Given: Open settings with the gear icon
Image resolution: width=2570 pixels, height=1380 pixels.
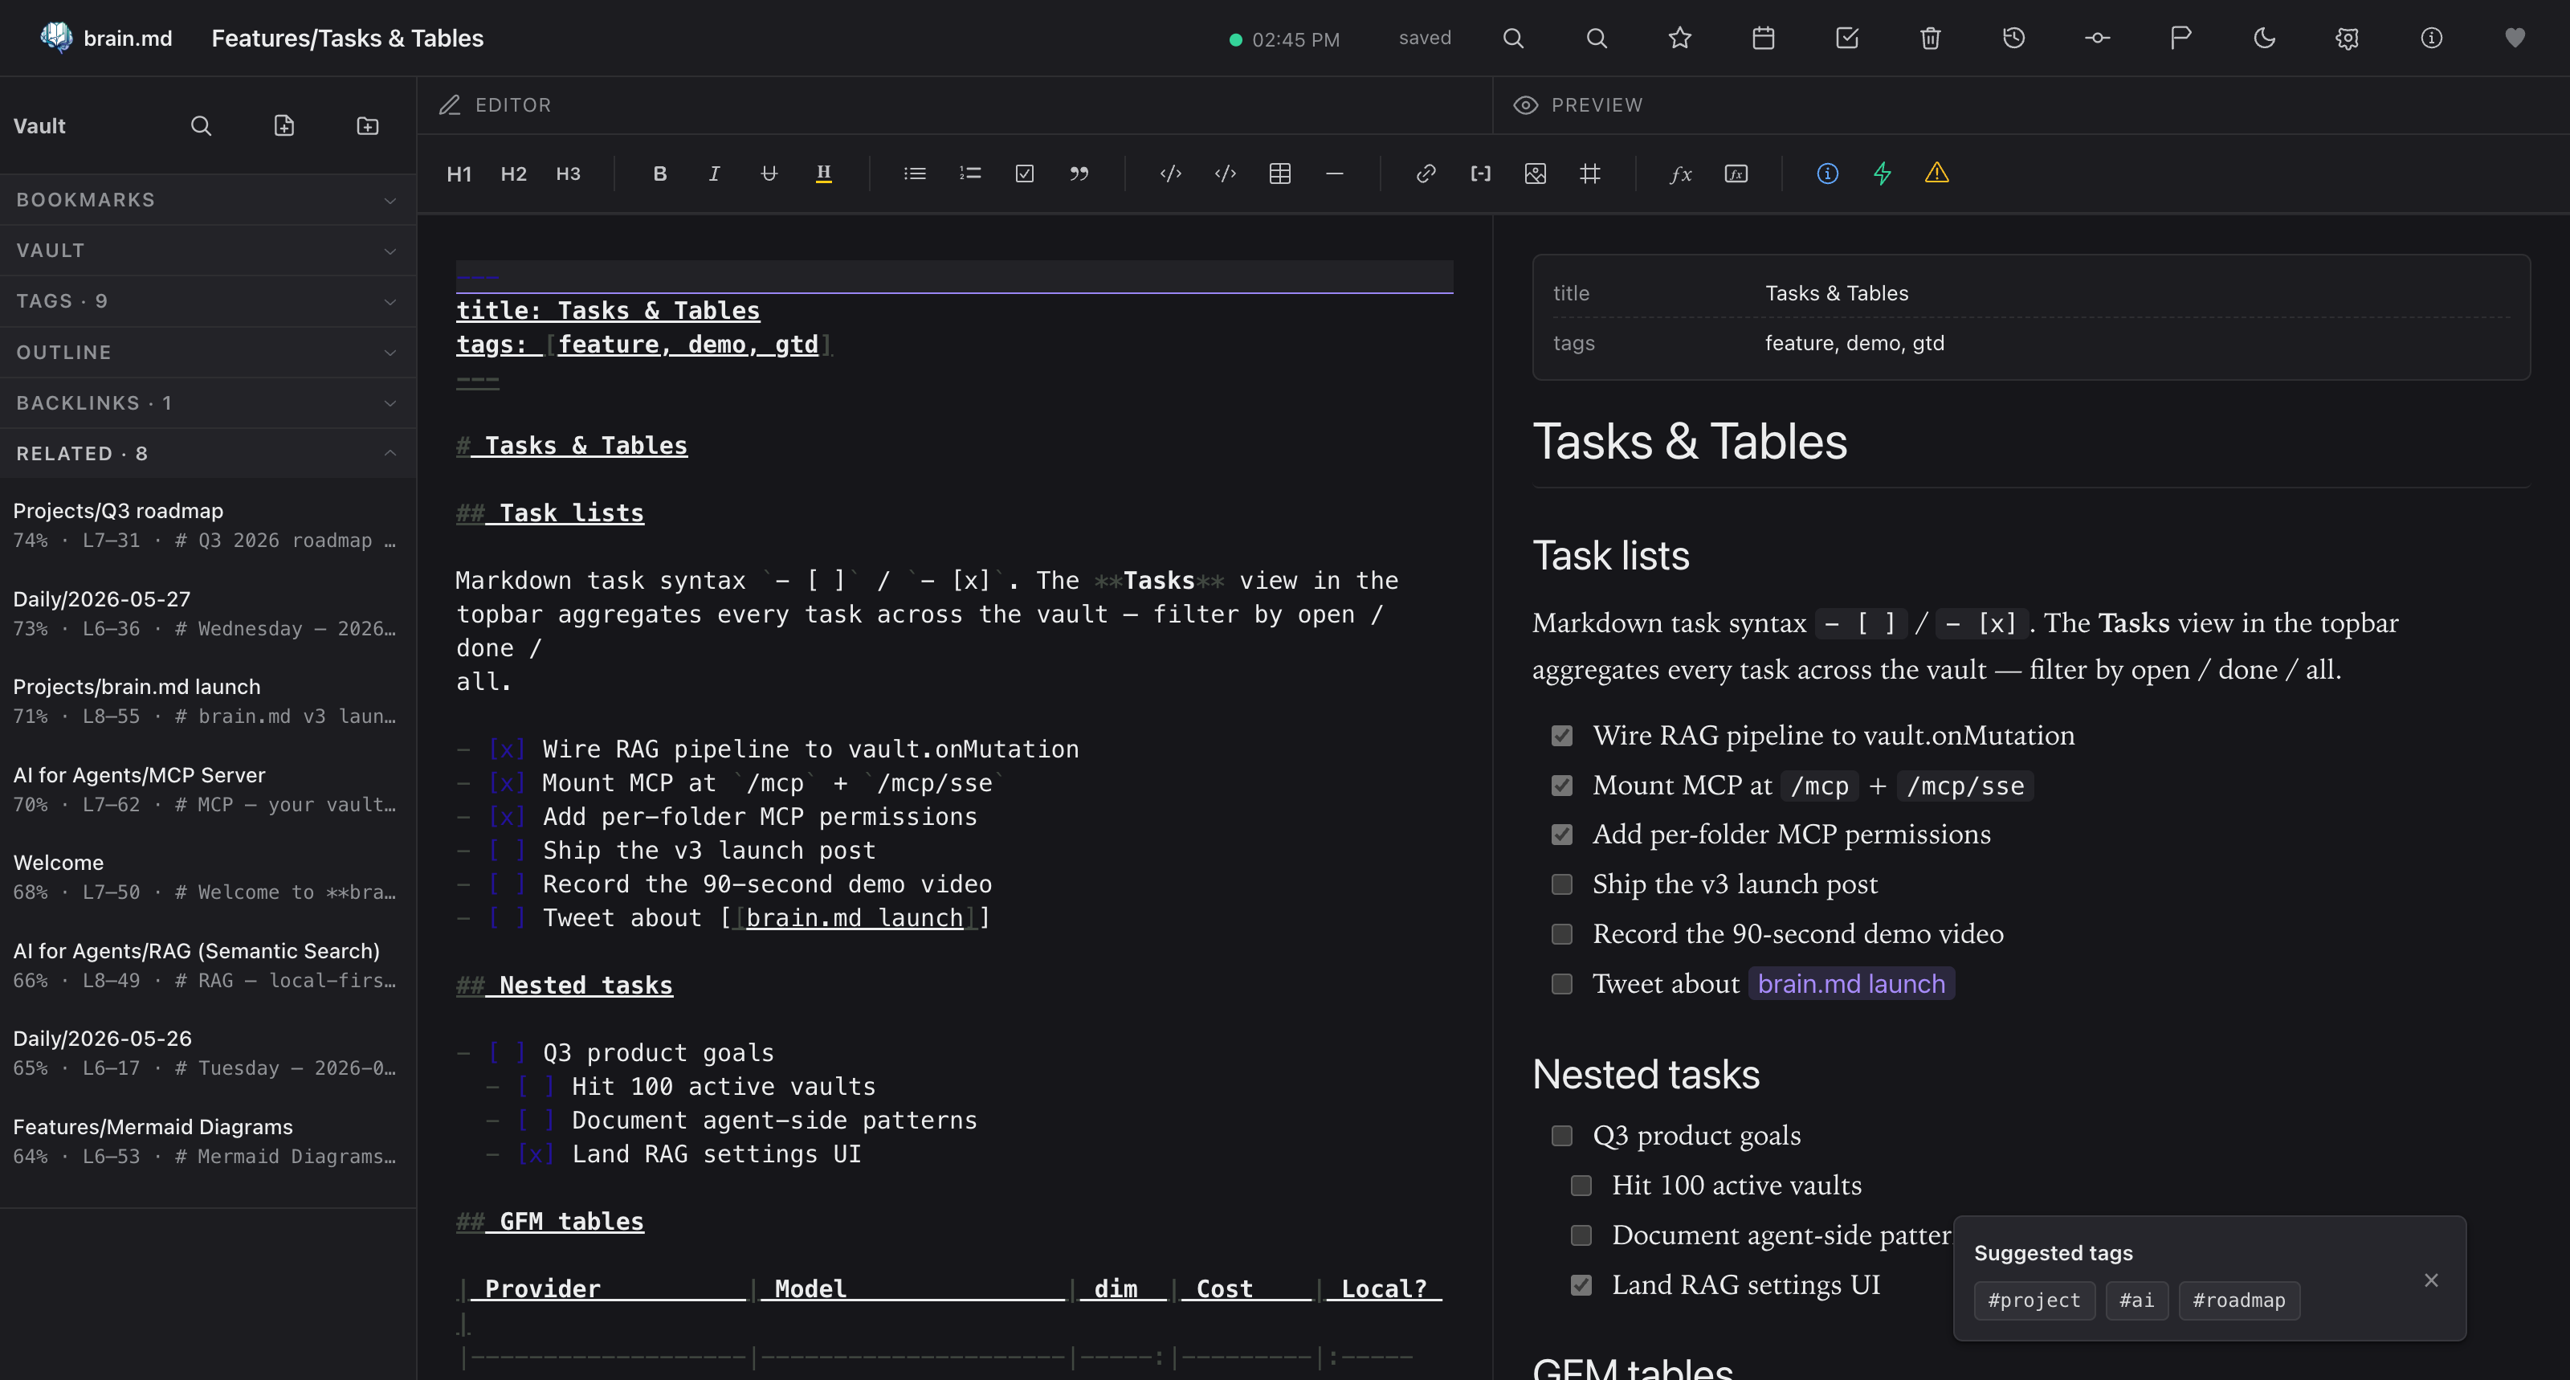Looking at the screenshot, I should pyautogui.click(x=2348, y=38).
